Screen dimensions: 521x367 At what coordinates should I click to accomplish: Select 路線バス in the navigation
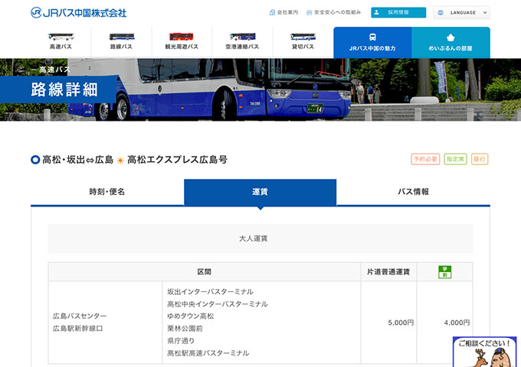pyautogui.click(x=121, y=42)
